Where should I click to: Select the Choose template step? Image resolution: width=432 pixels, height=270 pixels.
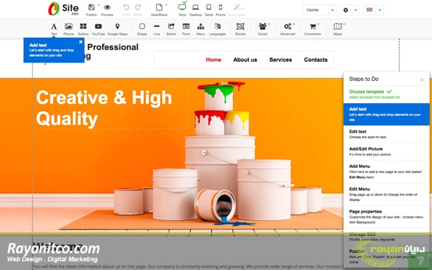tap(386, 94)
